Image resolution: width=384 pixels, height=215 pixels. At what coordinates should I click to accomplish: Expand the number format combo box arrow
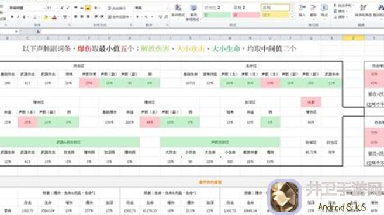click(x=167, y=8)
